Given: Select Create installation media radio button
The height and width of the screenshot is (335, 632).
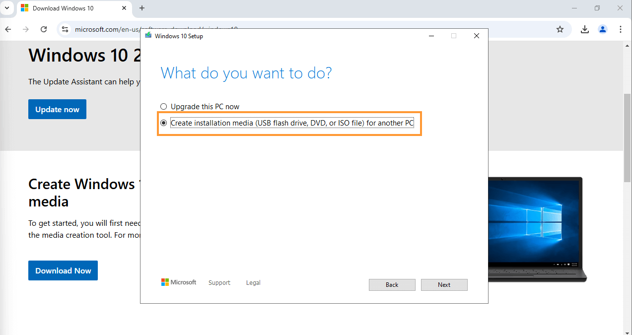Looking at the screenshot, I should [x=164, y=123].
